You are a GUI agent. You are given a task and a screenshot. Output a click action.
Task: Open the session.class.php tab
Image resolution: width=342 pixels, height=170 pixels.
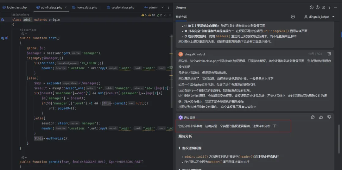tap(121, 7)
